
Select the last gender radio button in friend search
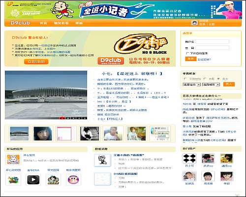[x=218, y=79]
